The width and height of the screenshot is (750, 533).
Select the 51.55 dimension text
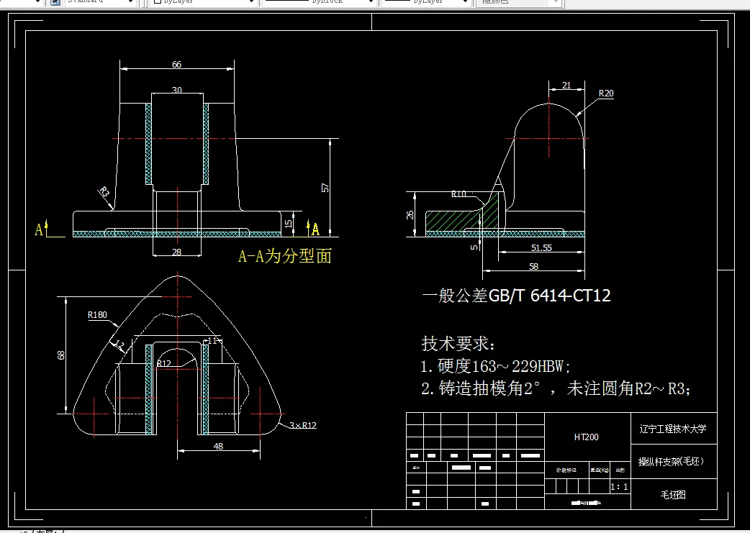[x=541, y=247]
